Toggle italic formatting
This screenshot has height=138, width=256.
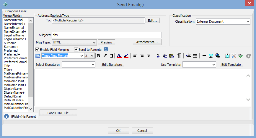[105, 56]
